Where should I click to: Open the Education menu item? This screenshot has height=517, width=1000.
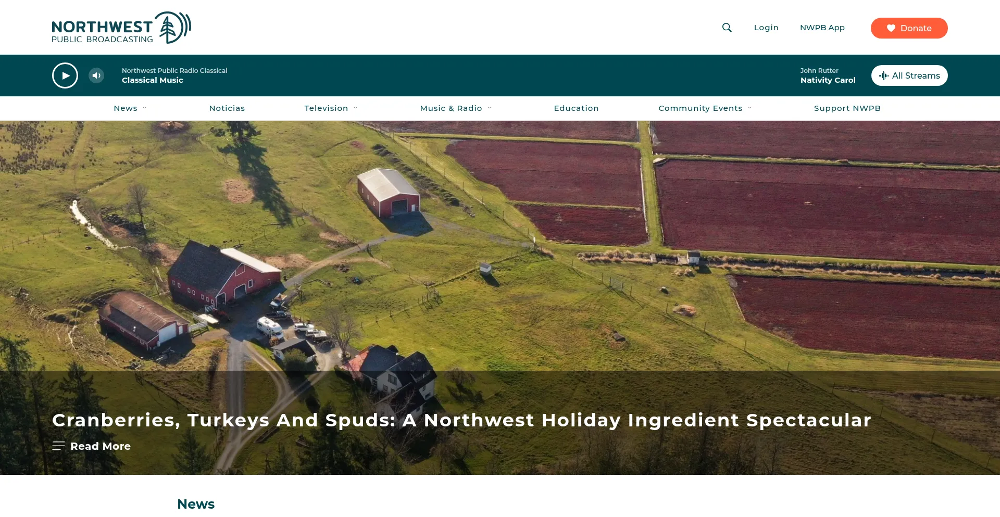576,108
